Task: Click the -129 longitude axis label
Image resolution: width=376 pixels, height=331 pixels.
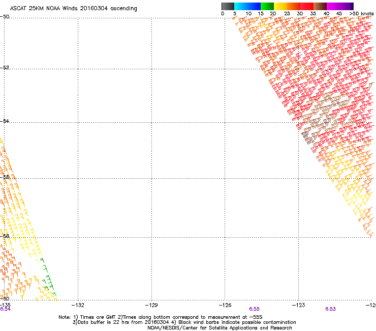Action: [151, 305]
